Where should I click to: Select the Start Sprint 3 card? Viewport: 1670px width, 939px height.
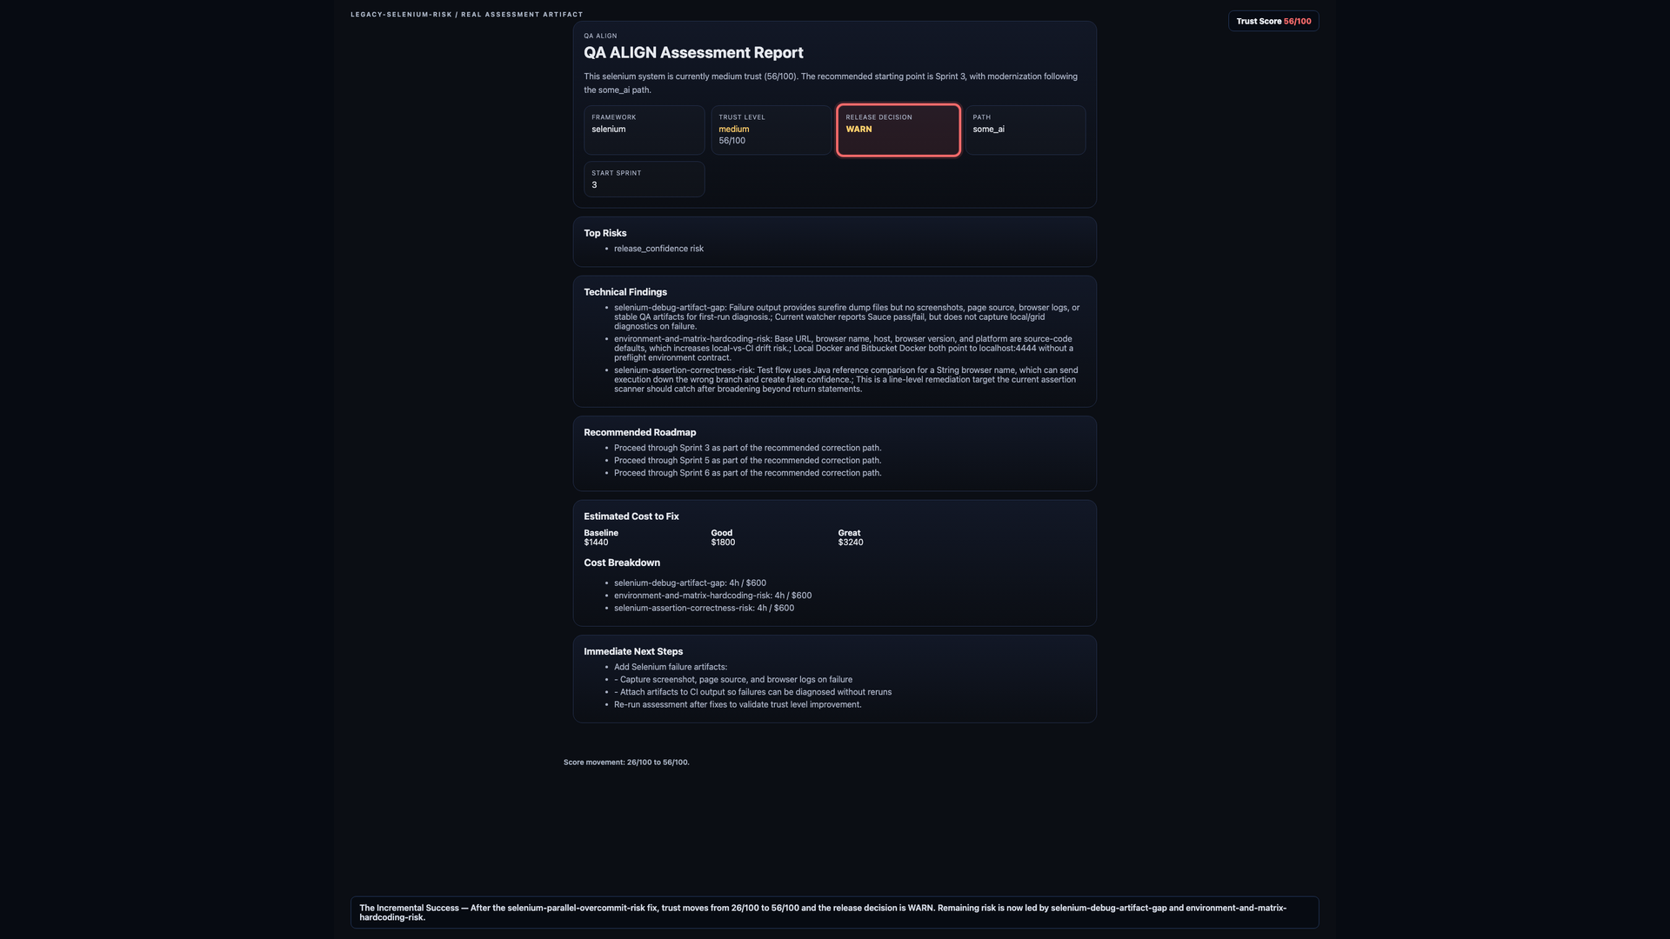click(644, 179)
